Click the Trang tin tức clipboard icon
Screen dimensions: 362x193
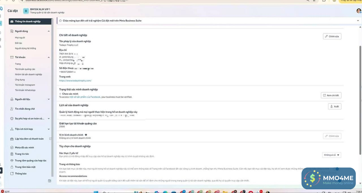click(x=12, y=154)
